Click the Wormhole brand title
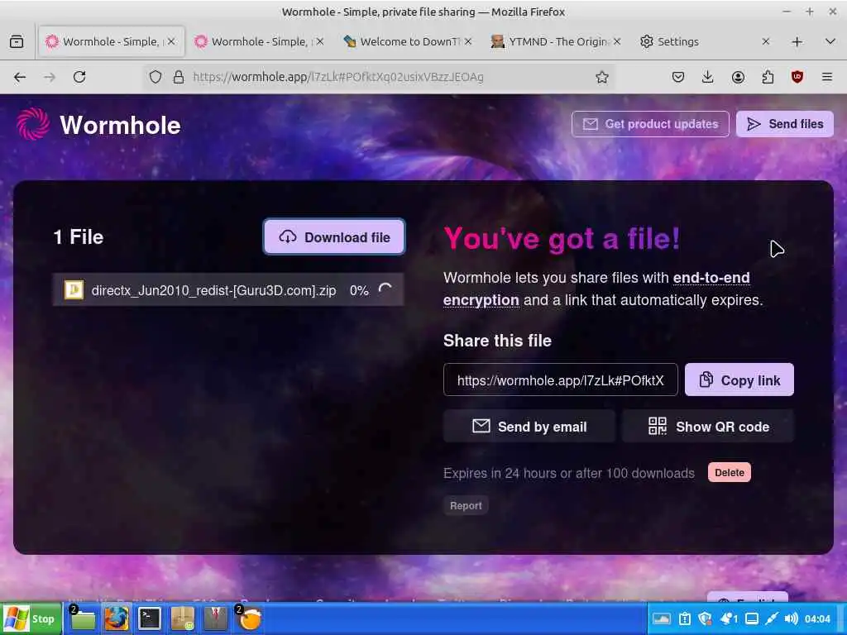This screenshot has height=635, width=847. [120, 125]
